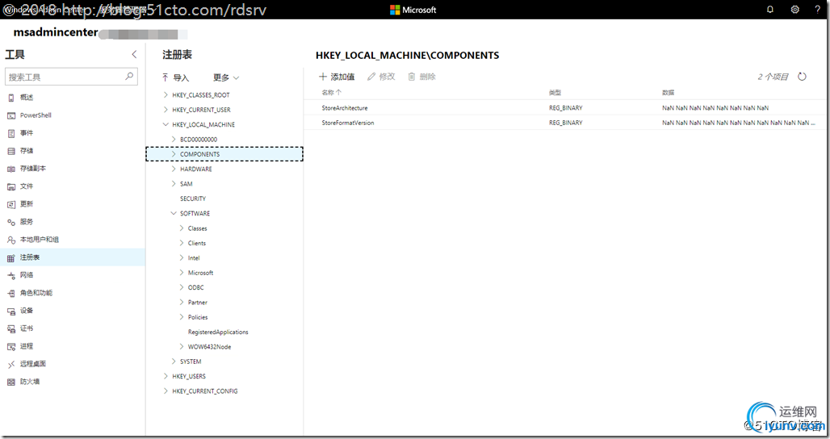Open the 注册表 registry icon
Image resolution: width=830 pixels, height=439 pixels.
pyautogui.click(x=11, y=257)
